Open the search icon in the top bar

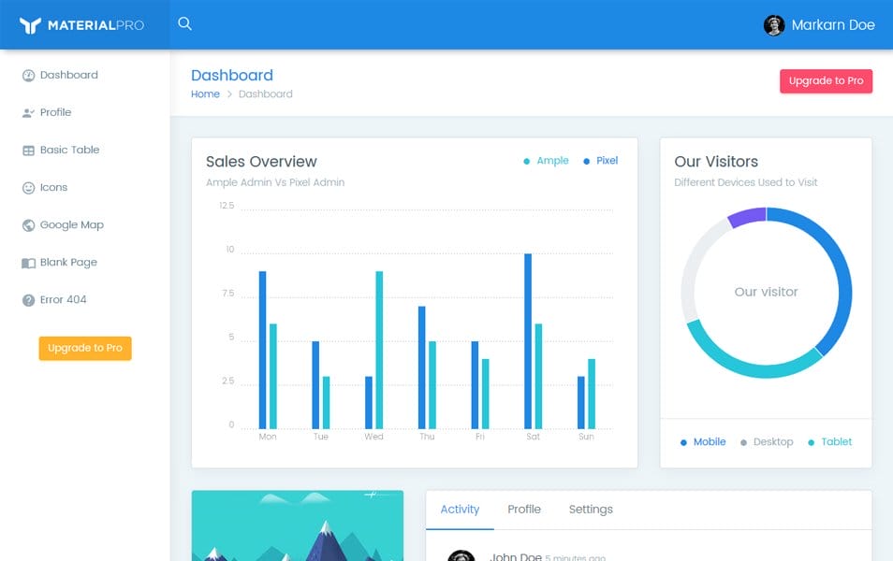pos(184,23)
